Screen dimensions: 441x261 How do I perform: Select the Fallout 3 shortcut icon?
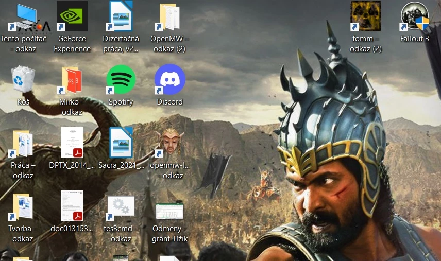point(415,16)
